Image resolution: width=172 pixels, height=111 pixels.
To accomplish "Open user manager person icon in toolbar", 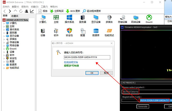I will click(x=26, y=11).
